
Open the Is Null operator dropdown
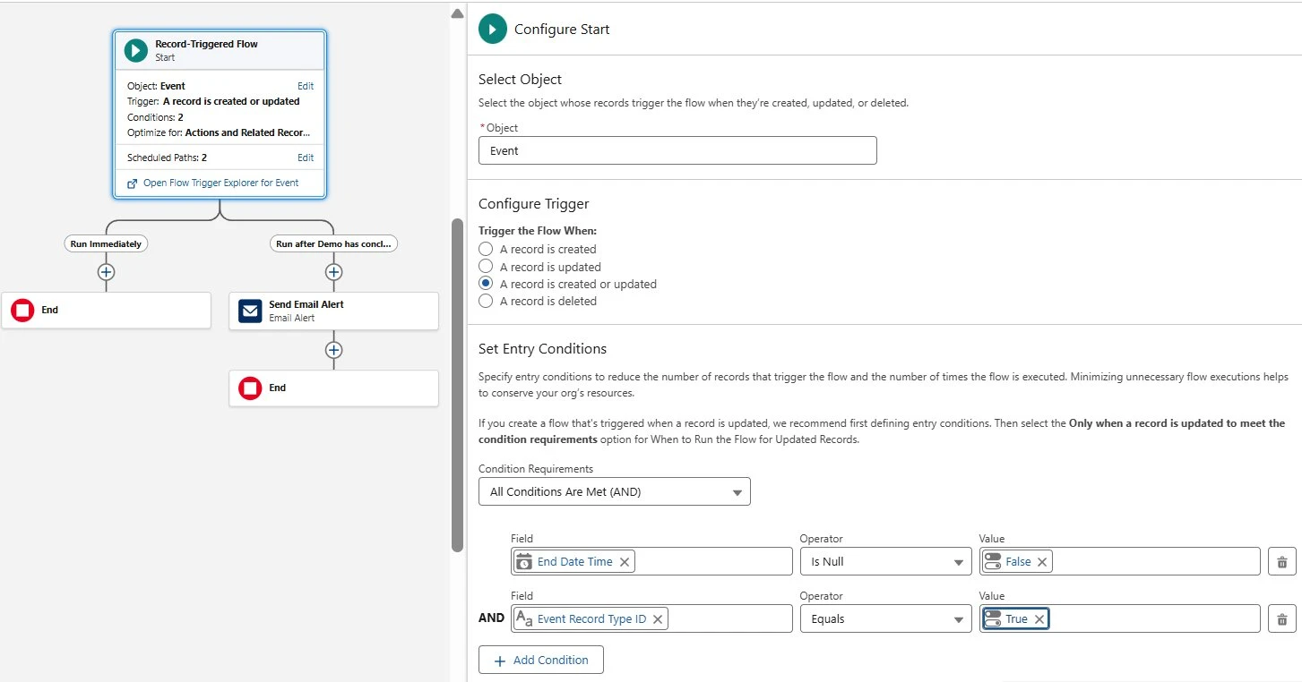885,561
